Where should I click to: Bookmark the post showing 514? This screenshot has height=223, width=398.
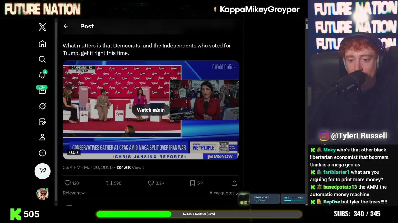point(197,183)
